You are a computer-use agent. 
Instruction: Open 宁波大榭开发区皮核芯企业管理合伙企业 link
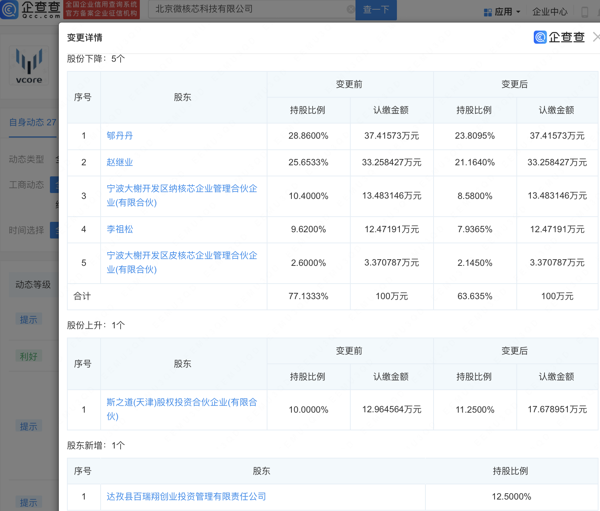pyautogui.click(x=182, y=263)
